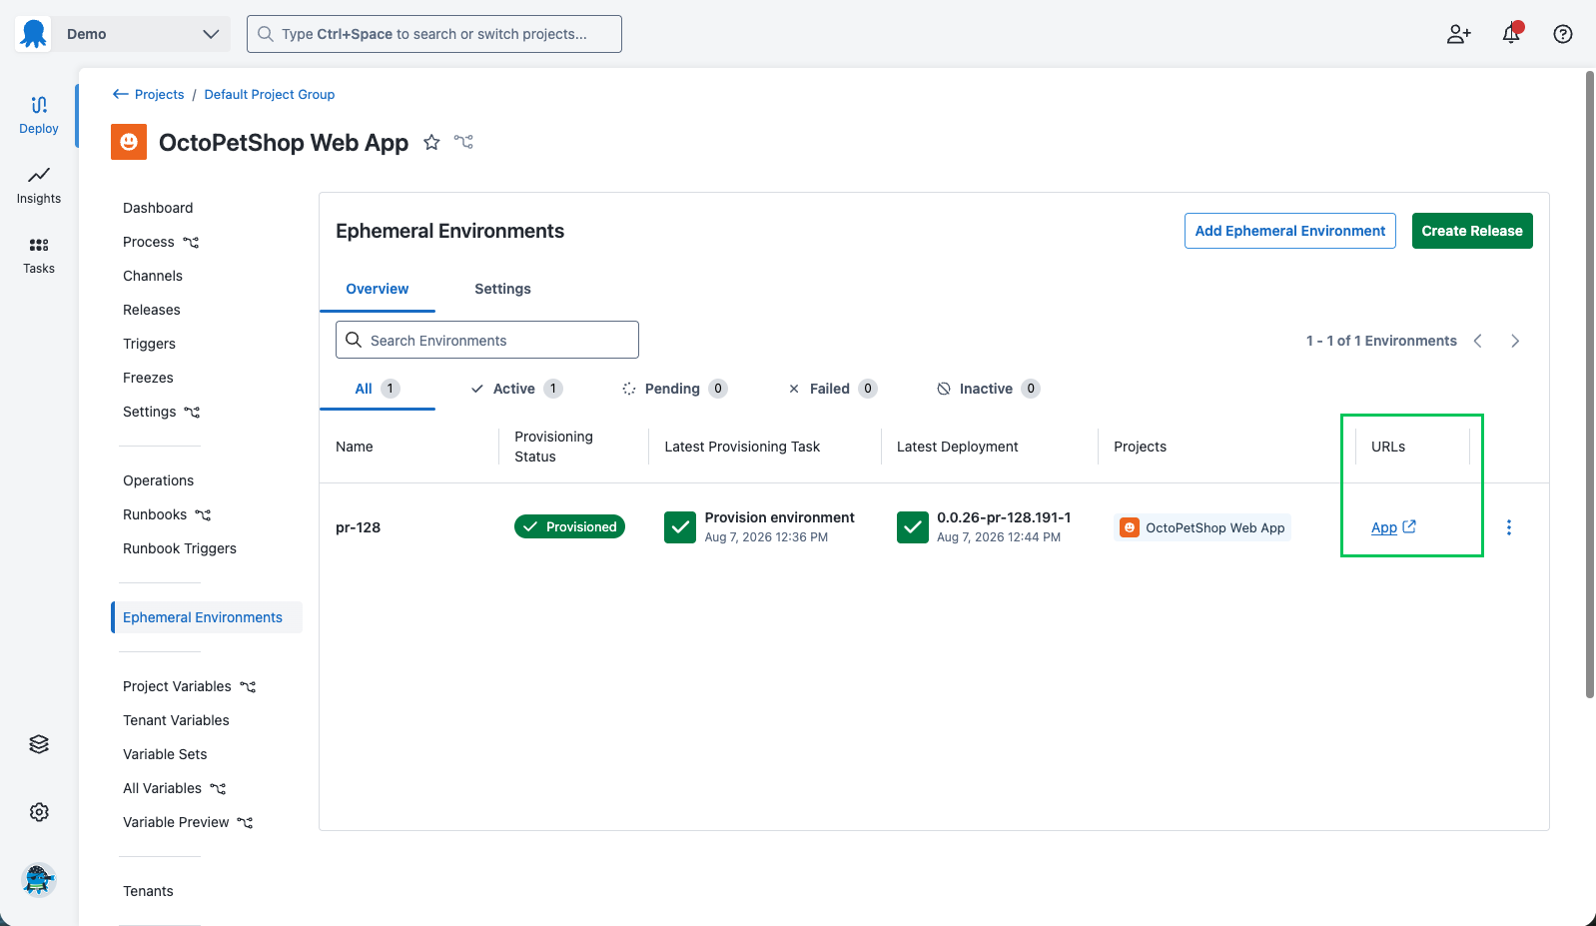Click the Create Release button

(1472, 231)
